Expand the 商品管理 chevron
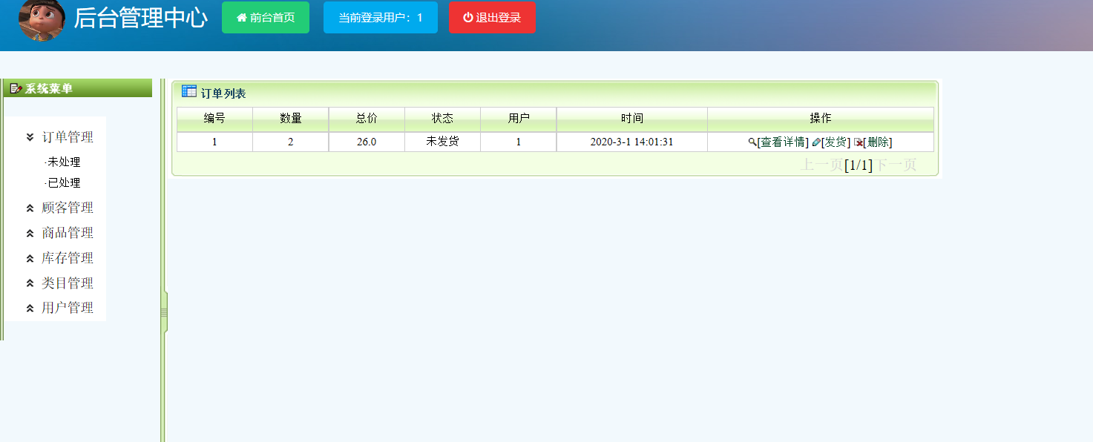 (30, 234)
